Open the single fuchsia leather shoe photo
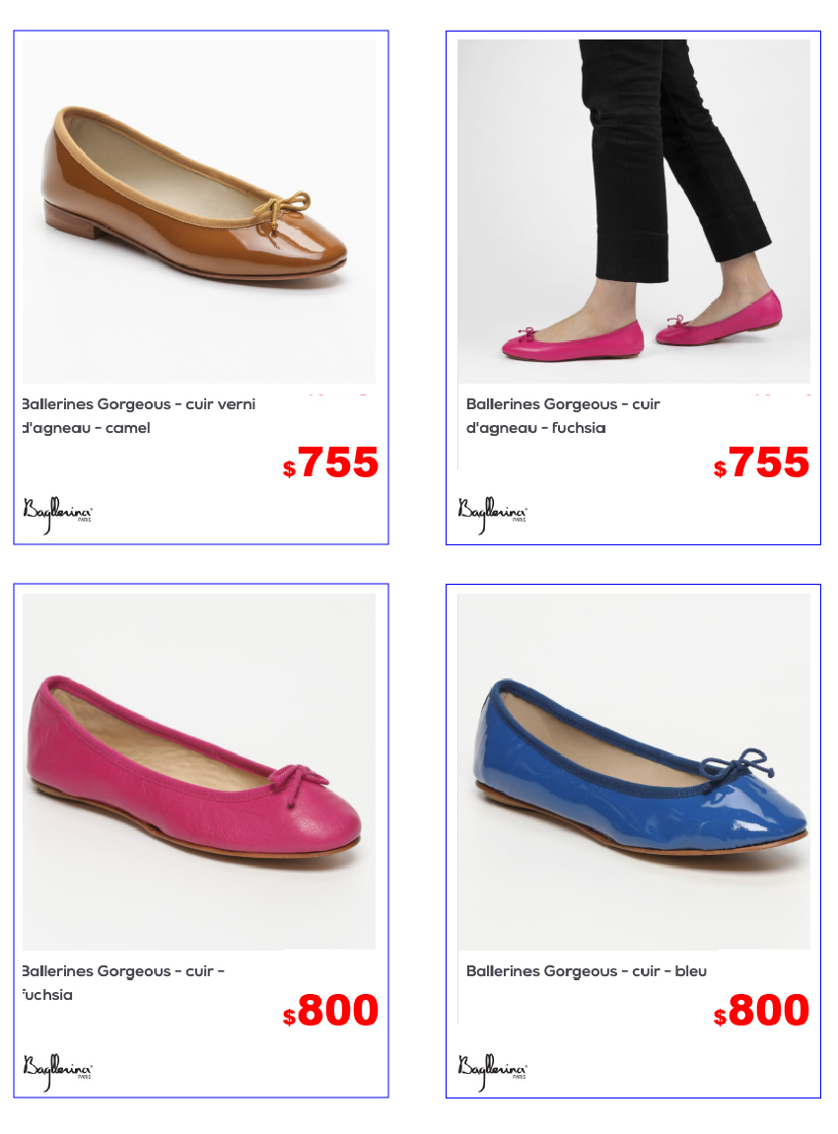The image size is (838, 1134). pyautogui.click(x=199, y=772)
